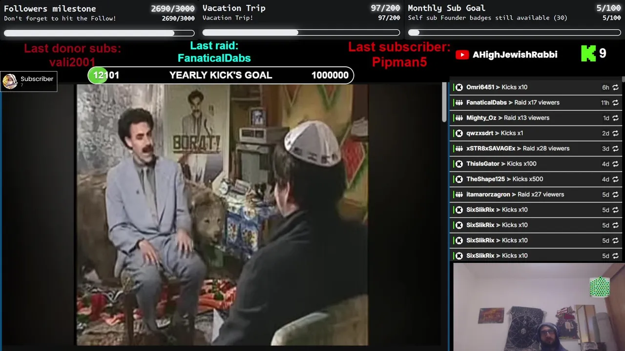Click the Kick icon on Omri6451 row
The image size is (625, 351).
click(x=459, y=87)
